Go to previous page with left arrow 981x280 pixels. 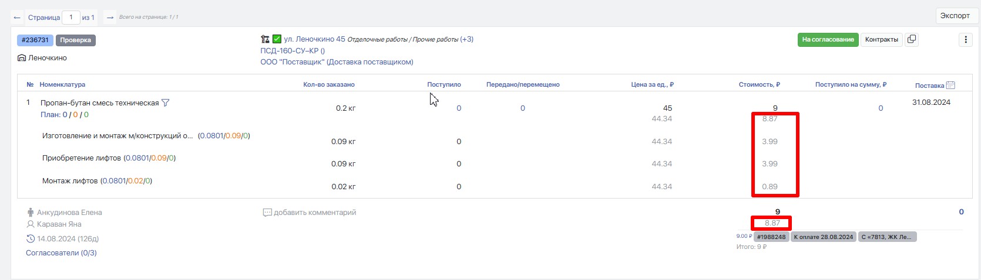[x=17, y=18]
